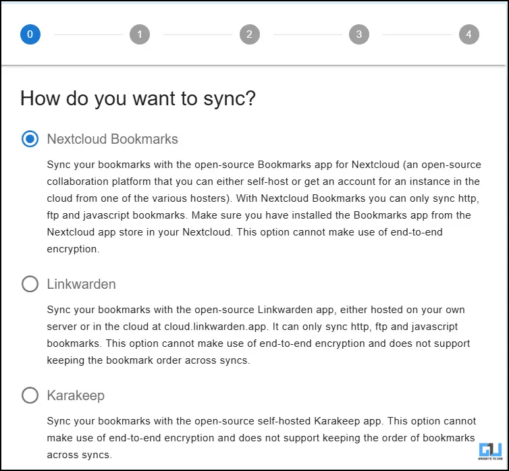This screenshot has width=509, height=471.
Task: Click the final step 4 circle
Action: 468,34
